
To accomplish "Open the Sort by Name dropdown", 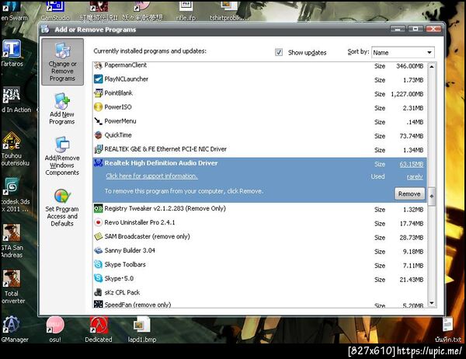I will click(x=403, y=53).
